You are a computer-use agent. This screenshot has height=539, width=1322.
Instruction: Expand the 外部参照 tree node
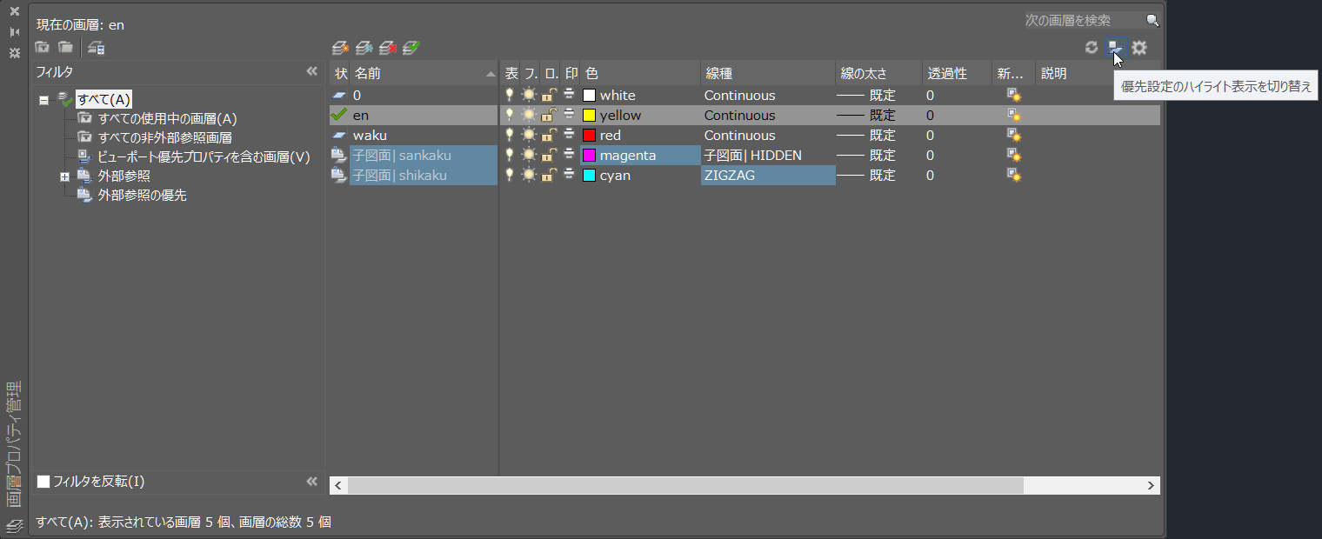64,177
